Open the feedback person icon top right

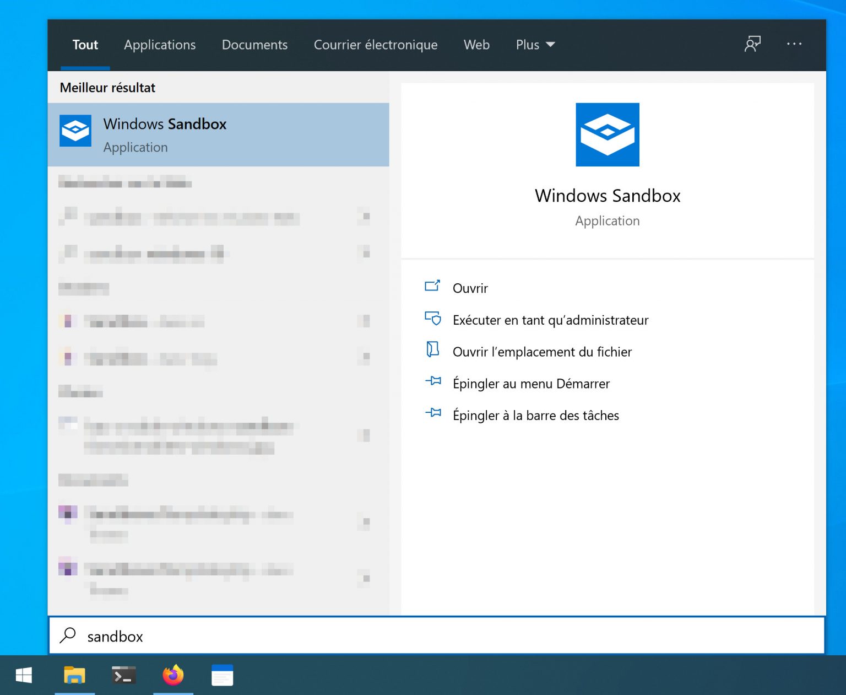click(752, 44)
